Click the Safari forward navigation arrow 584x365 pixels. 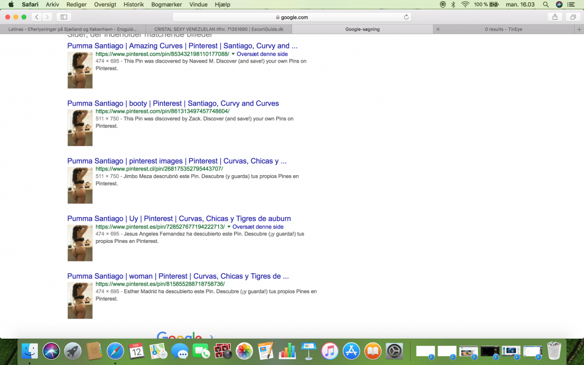[x=47, y=17]
